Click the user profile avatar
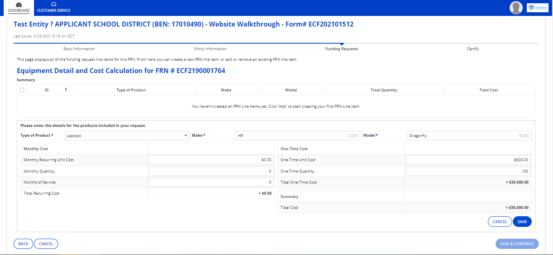553x255 pixels. pyautogui.click(x=516, y=8)
